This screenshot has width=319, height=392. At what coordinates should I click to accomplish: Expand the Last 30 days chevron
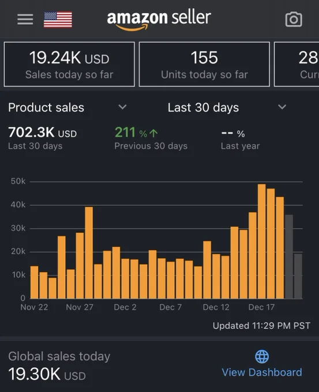click(282, 107)
